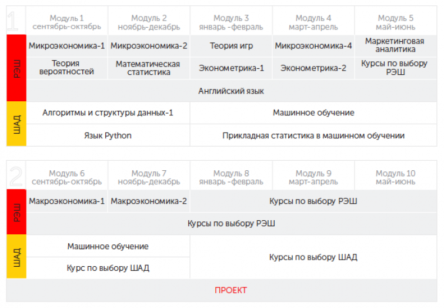Click the red ПРОЕКТ row
The height and width of the screenshot is (308, 444).
pyautogui.click(x=222, y=290)
